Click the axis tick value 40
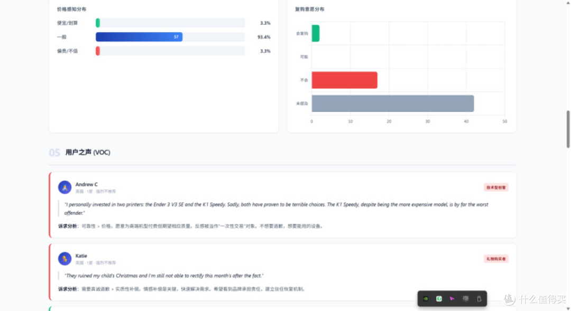The image size is (571, 311). [466, 121]
